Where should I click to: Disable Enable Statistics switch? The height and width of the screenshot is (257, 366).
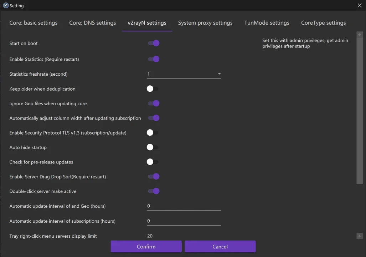point(154,59)
